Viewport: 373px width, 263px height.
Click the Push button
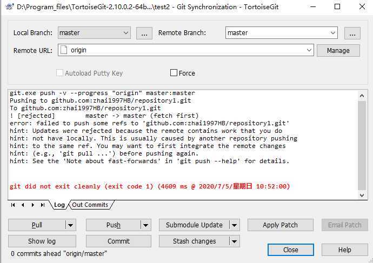pos(113,225)
